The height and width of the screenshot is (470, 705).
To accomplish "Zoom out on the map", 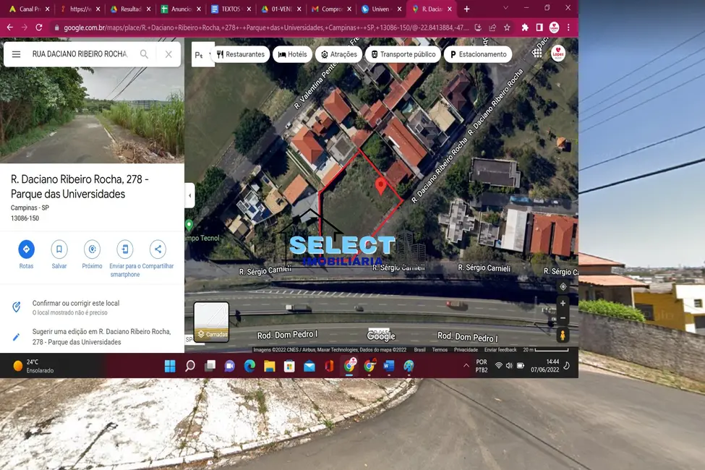I will tap(563, 317).
